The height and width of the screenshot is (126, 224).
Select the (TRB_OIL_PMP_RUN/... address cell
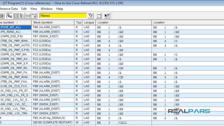pos(15,77)
